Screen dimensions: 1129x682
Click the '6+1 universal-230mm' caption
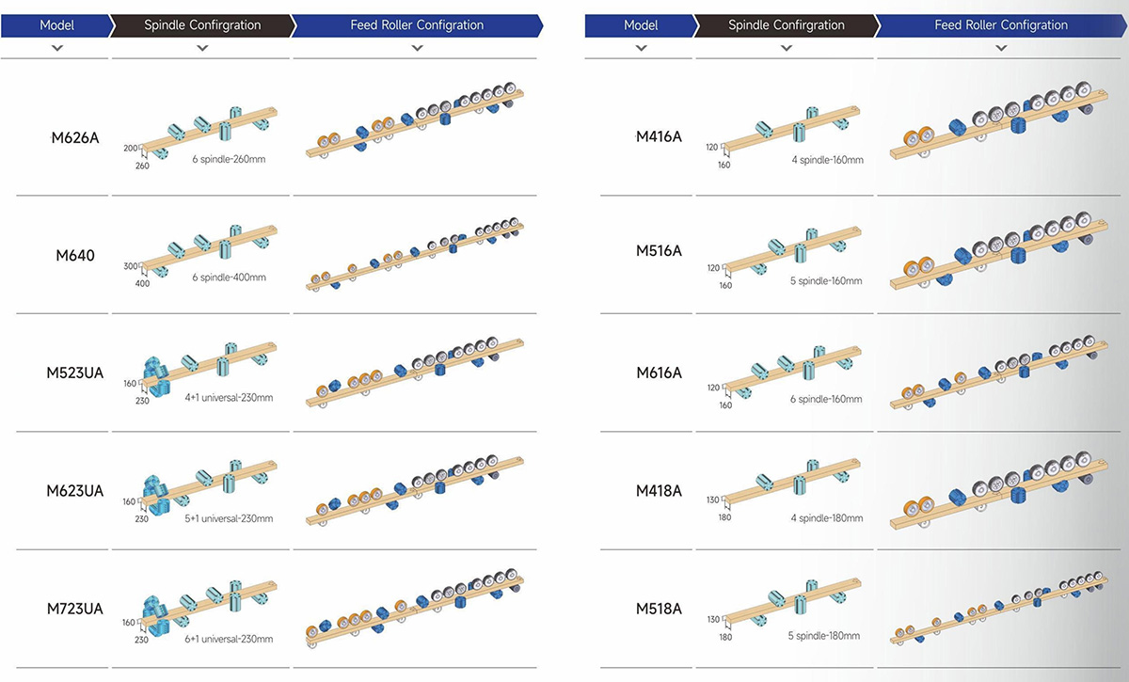coord(230,639)
